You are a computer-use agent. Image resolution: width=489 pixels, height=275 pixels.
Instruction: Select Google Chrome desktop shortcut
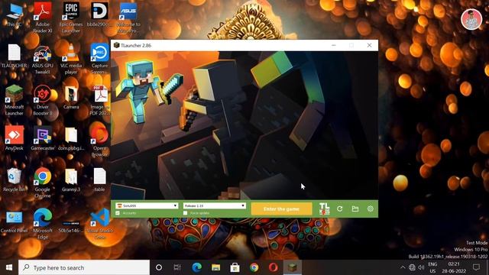(43, 183)
